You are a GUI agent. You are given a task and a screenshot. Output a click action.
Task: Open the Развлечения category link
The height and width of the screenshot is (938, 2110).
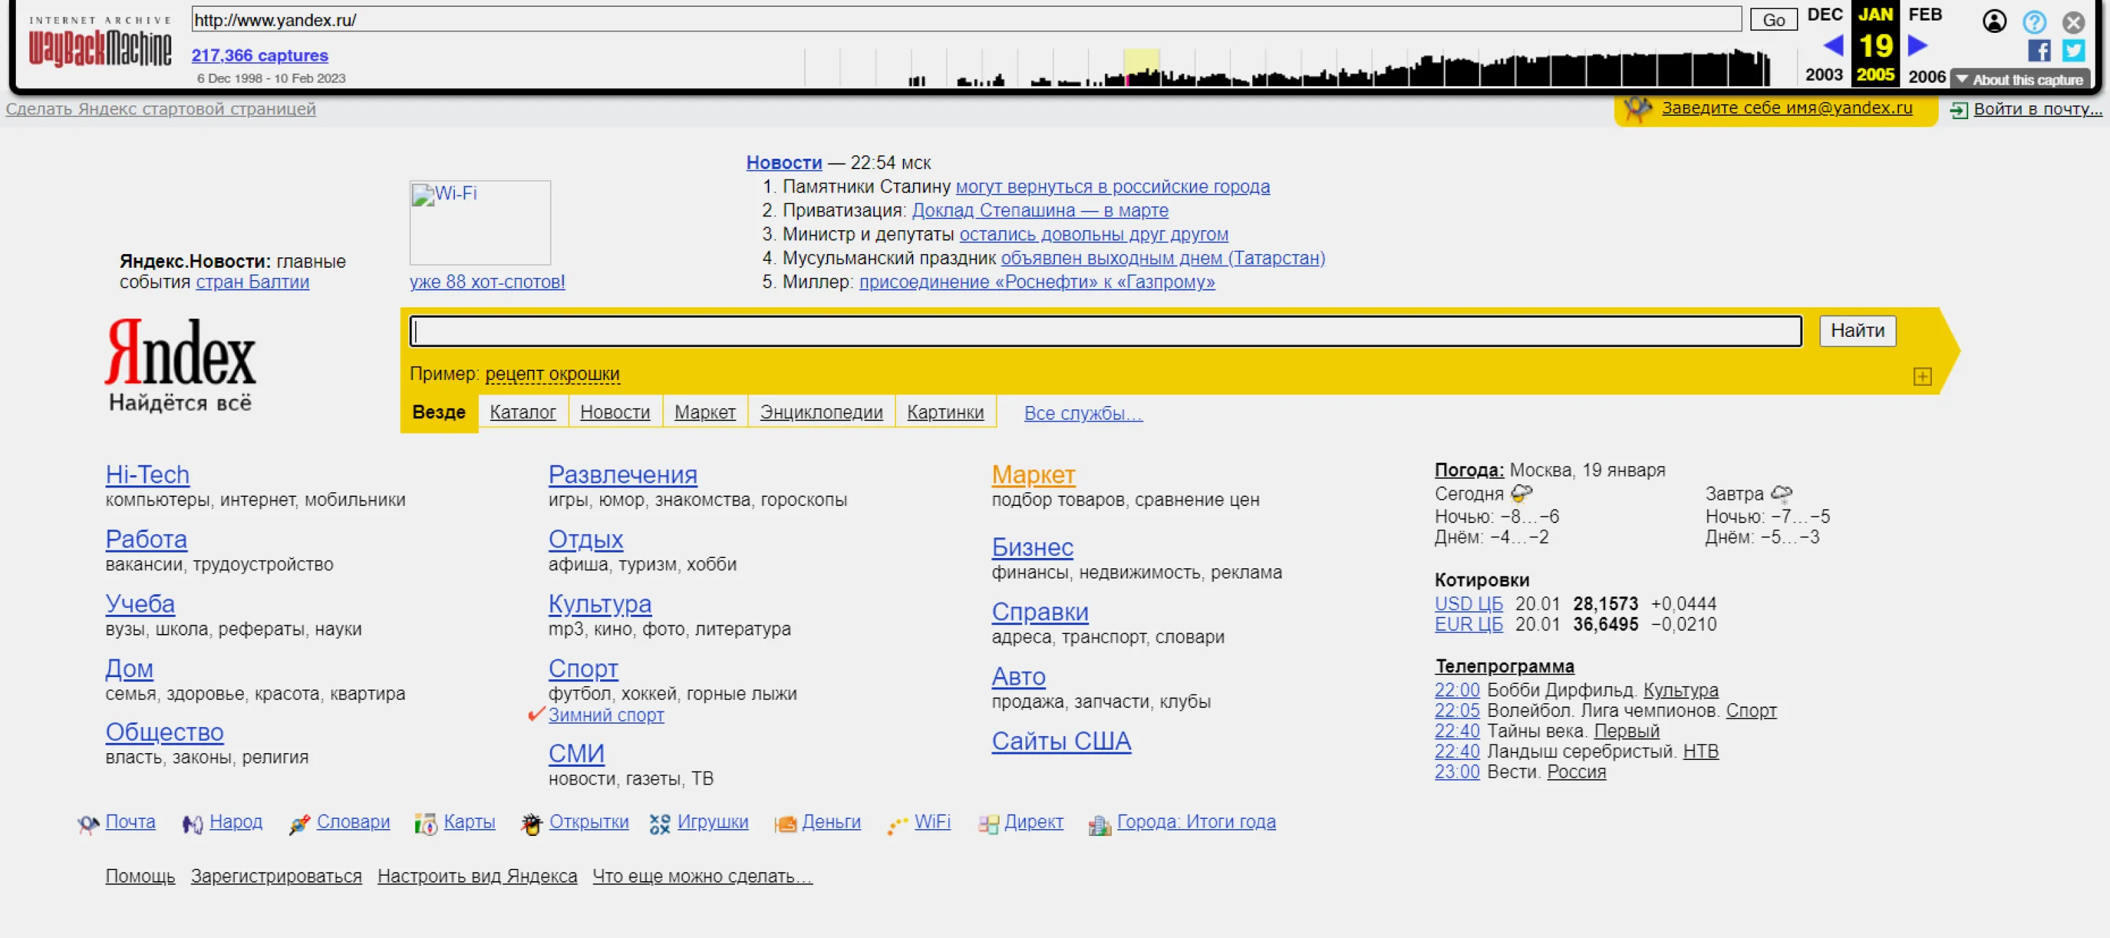pos(623,474)
